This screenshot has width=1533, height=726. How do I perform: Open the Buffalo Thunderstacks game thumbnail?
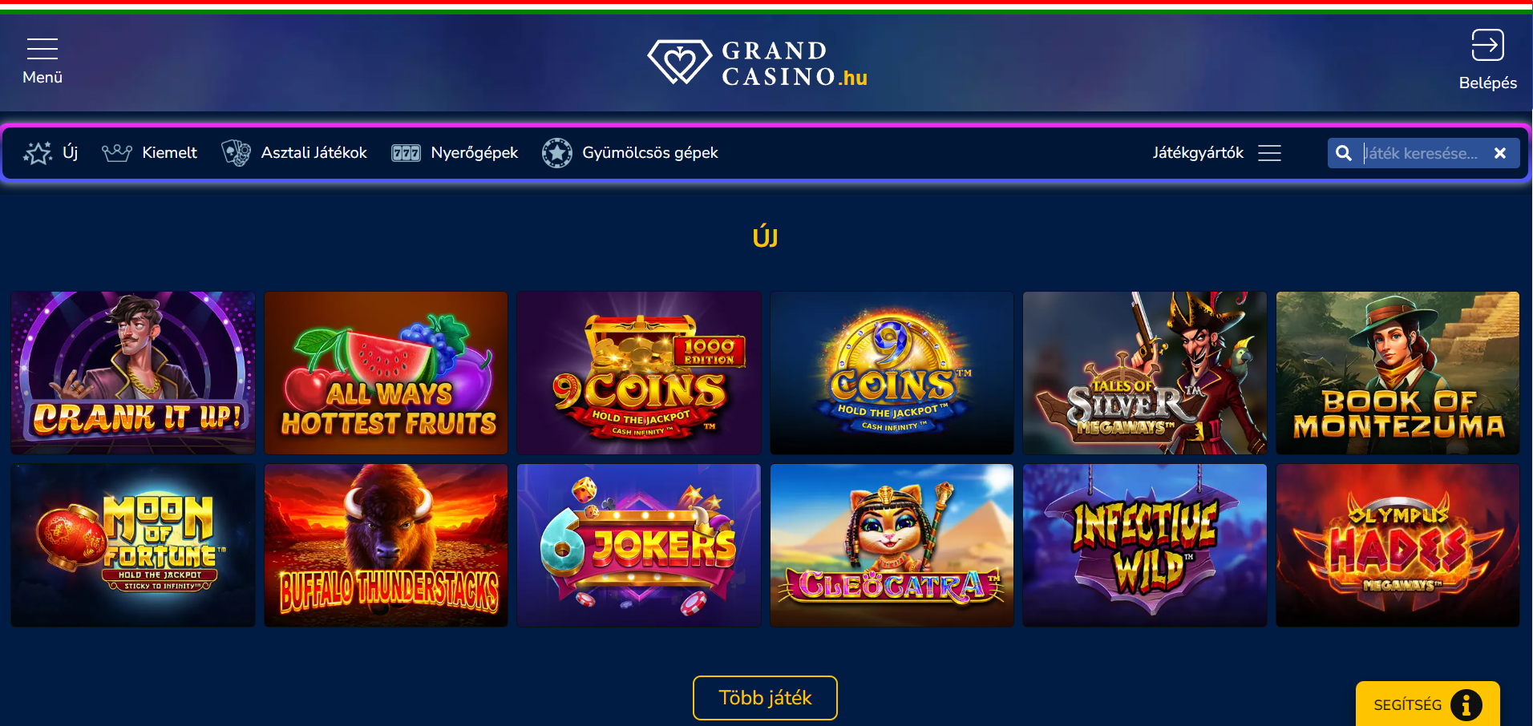386,545
